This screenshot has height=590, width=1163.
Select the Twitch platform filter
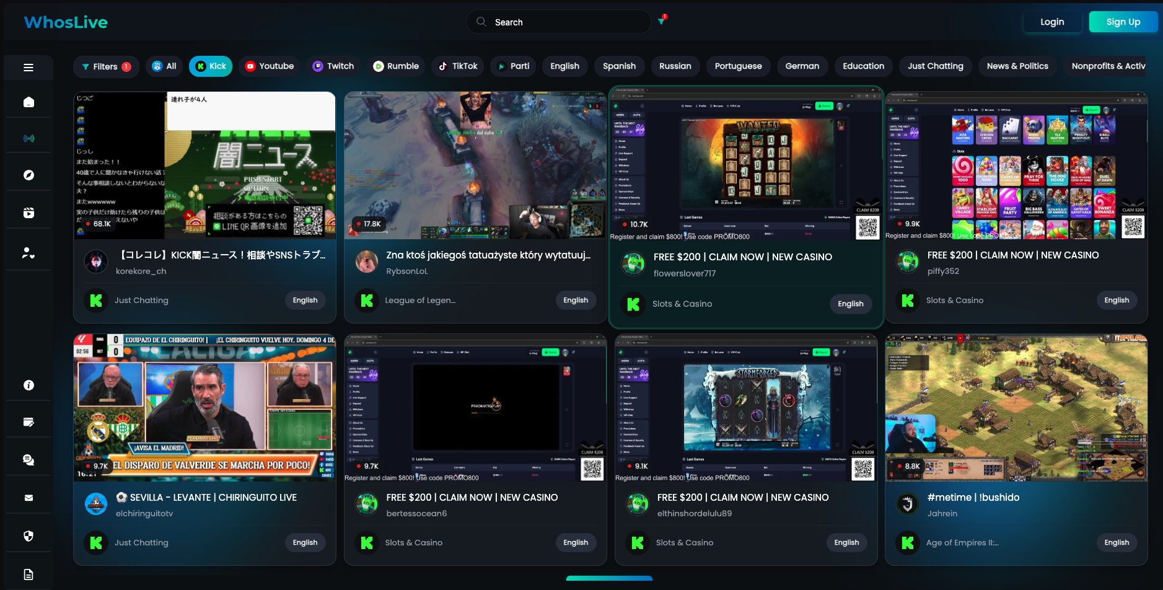point(333,66)
